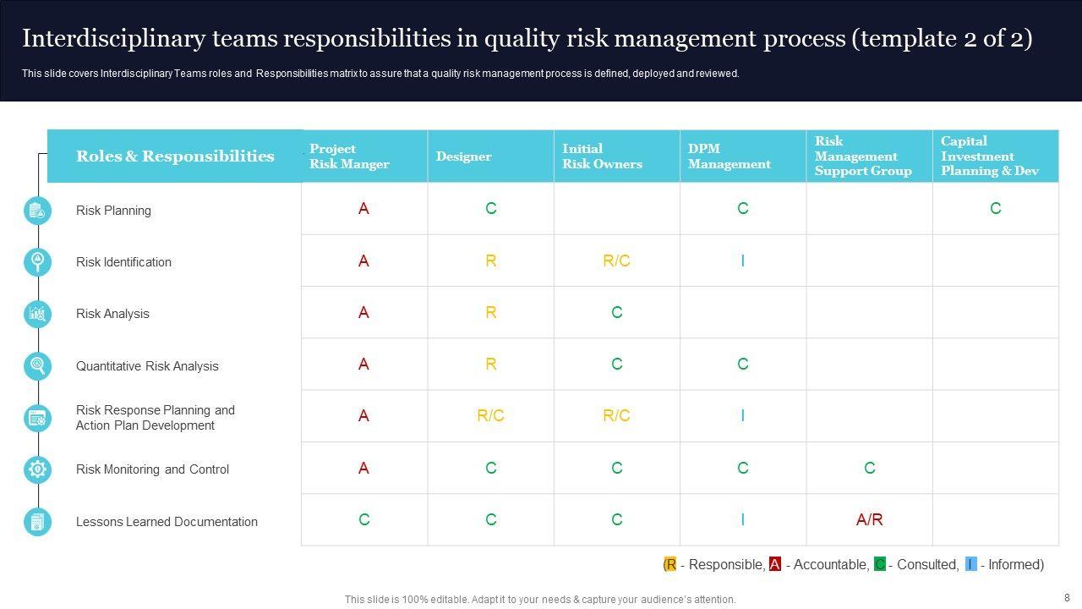This screenshot has width=1082, height=609.
Task: Click the Risk Identification magnifier icon
Action: (37, 262)
